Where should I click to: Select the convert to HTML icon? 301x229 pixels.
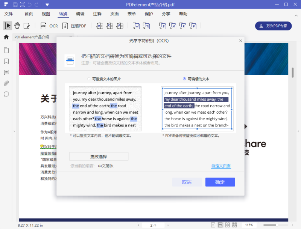[173, 26]
